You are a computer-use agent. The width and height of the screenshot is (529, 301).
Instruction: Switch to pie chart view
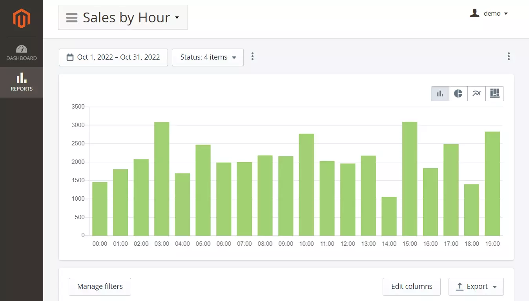click(458, 94)
